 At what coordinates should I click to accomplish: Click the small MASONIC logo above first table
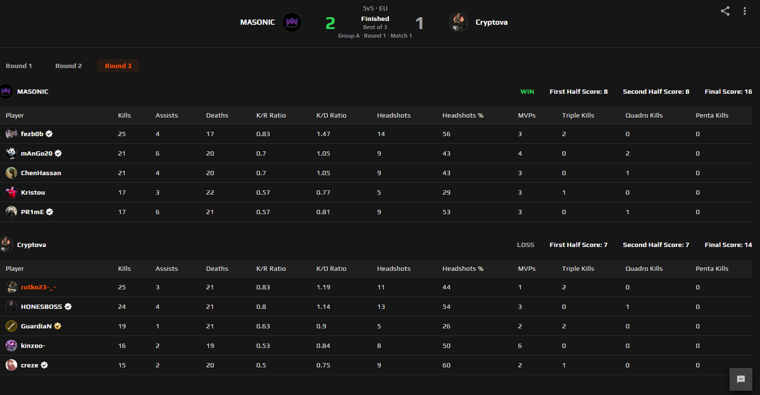(6, 91)
